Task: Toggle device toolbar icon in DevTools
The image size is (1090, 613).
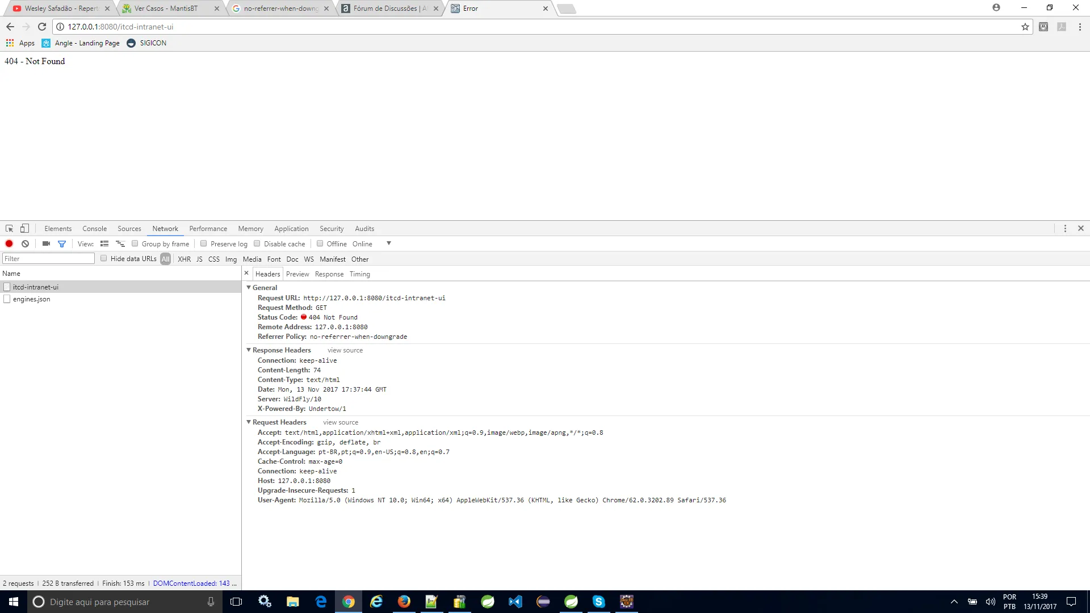Action: click(24, 228)
